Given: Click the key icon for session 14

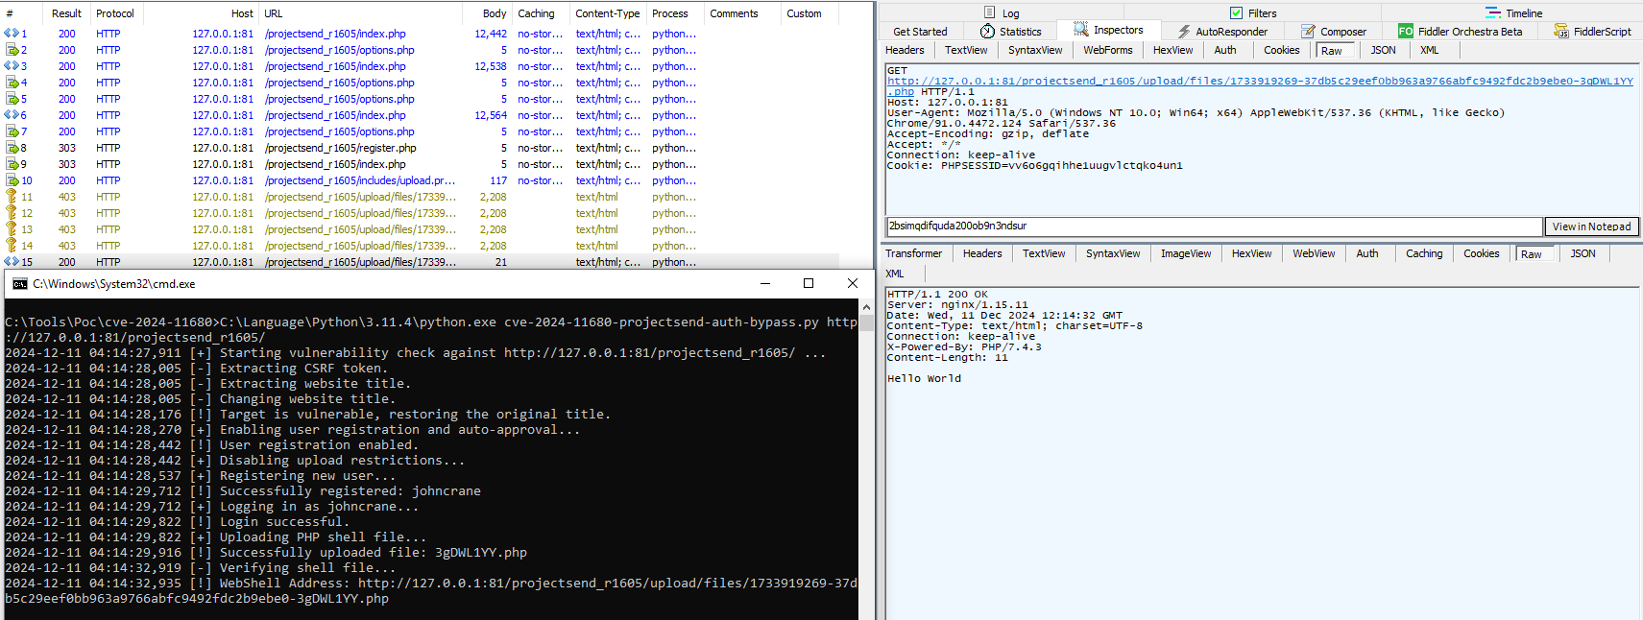Looking at the screenshot, I should 12,246.
